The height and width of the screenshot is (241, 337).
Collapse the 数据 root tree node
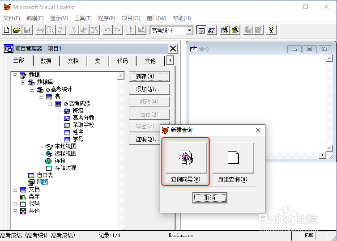click(x=15, y=75)
